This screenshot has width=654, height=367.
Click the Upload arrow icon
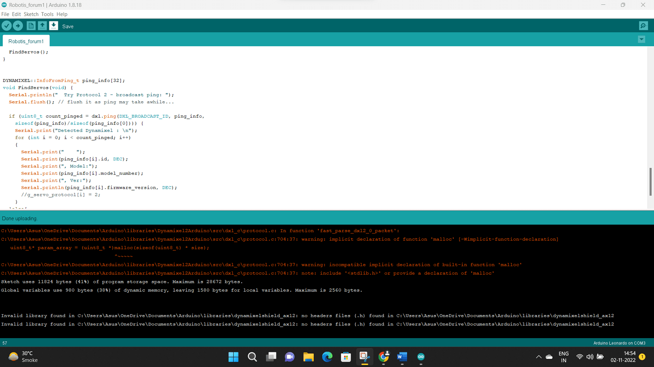[x=18, y=26]
